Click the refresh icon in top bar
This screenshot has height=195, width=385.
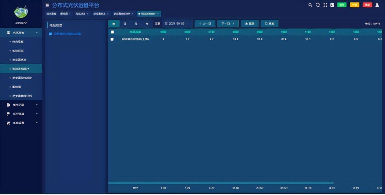pyautogui.click(x=318, y=5)
